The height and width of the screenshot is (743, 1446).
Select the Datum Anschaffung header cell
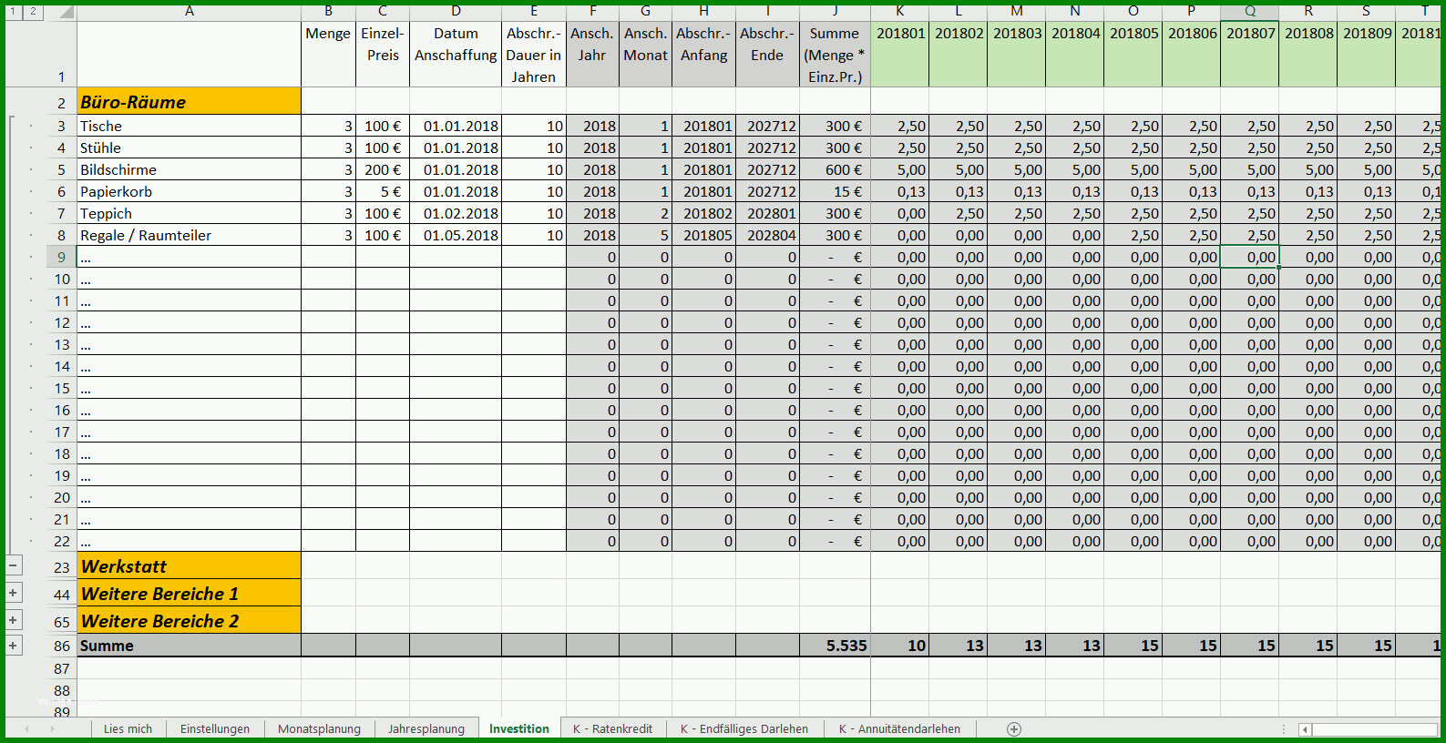(x=456, y=54)
